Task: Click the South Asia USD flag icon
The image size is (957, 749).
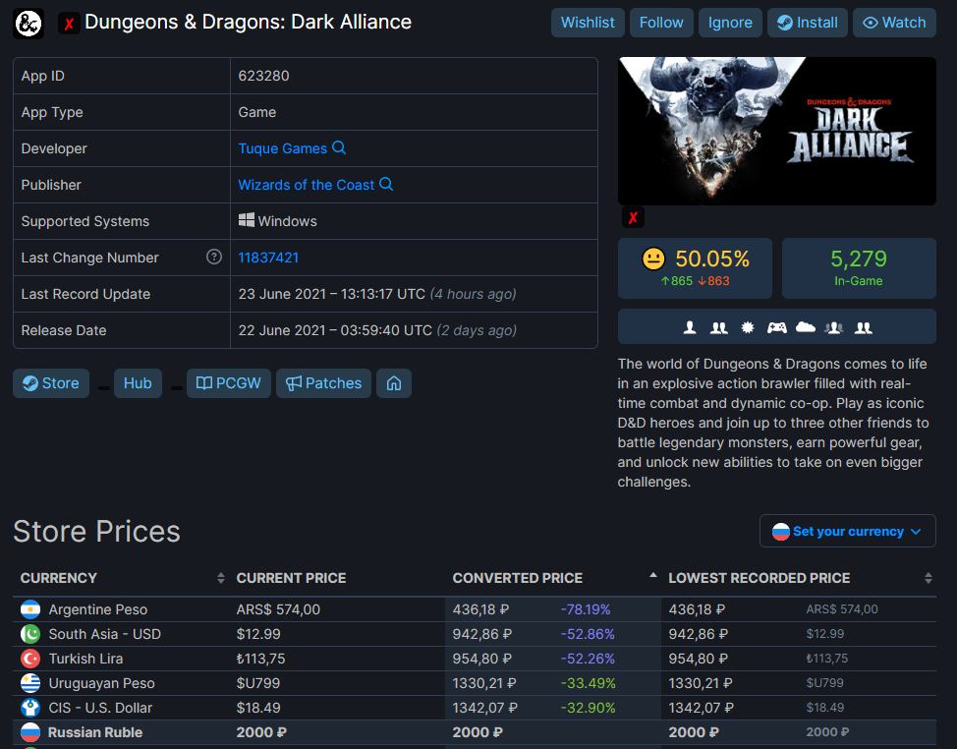Action: point(30,634)
